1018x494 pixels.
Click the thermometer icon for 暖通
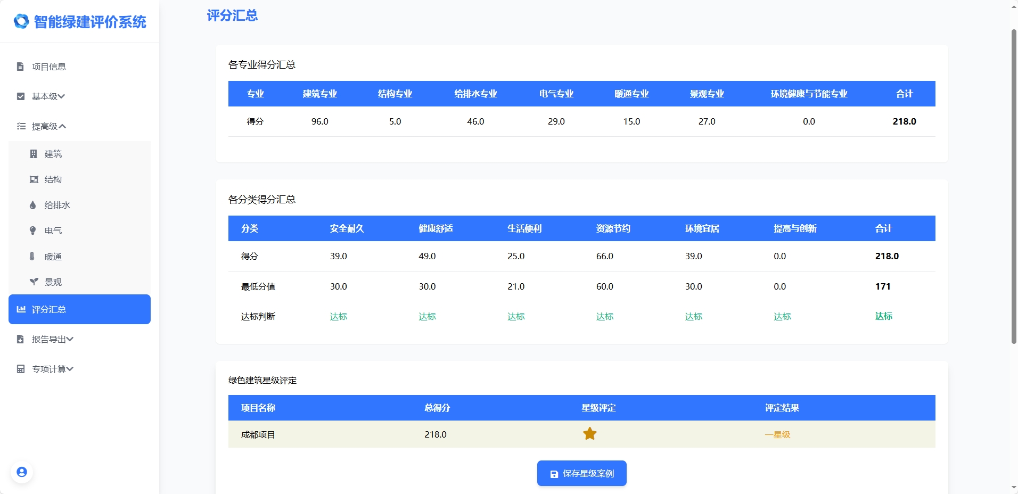pos(32,256)
